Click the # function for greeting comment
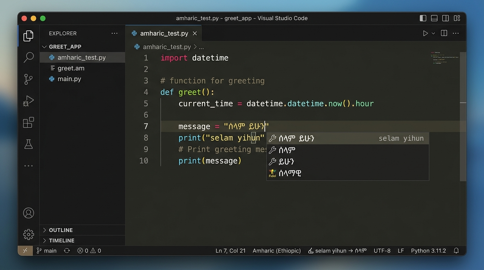Screen dimensions: 484x270 coord(212,81)
